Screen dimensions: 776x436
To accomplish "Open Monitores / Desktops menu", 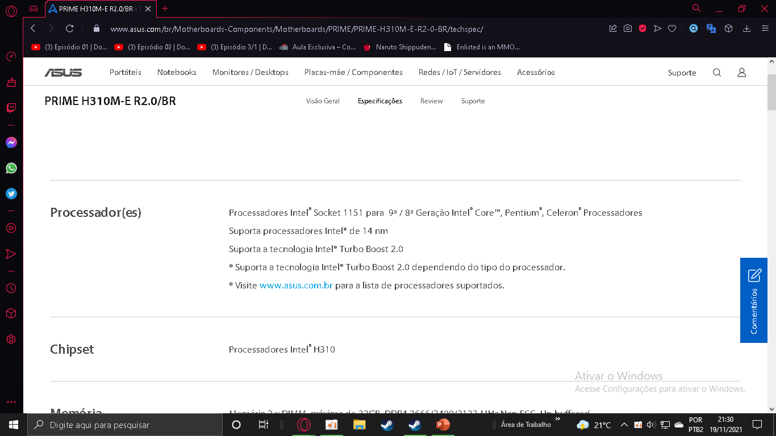I will (x=251, y=72).
